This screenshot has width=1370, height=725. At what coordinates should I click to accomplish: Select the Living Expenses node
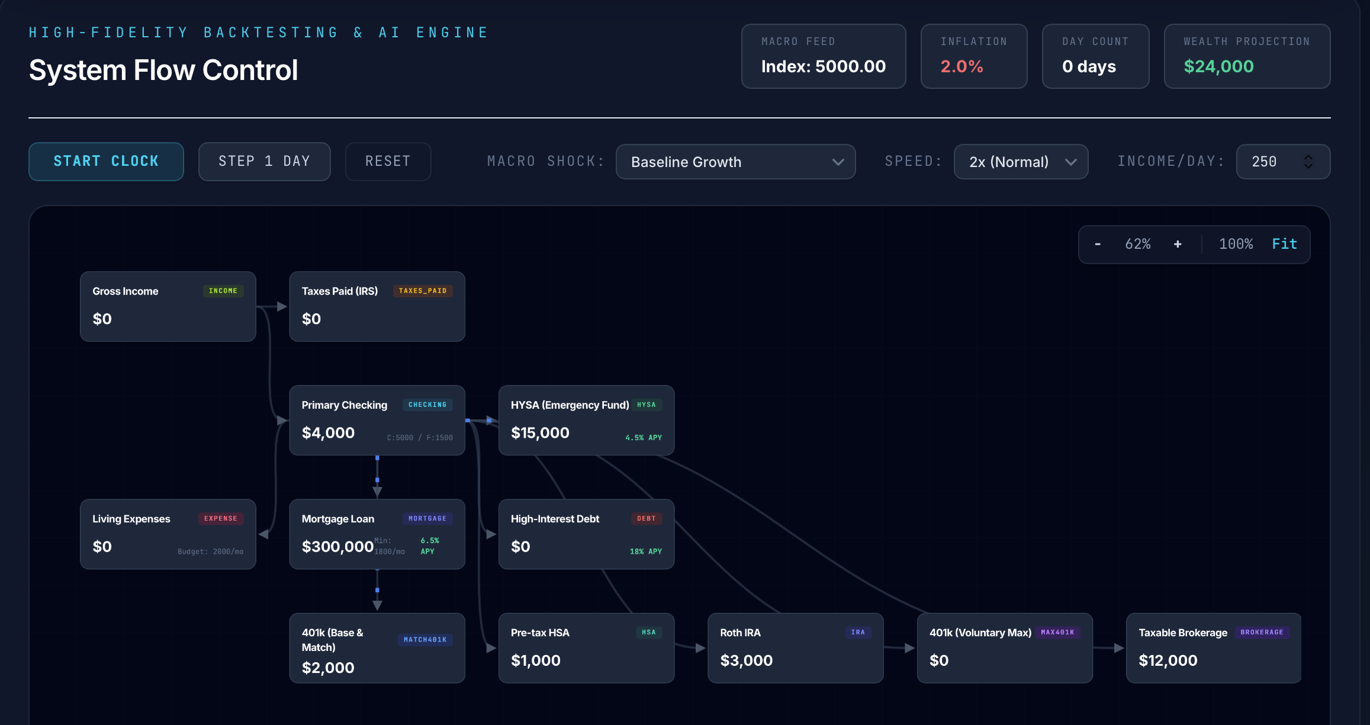[x=168, y=534]
